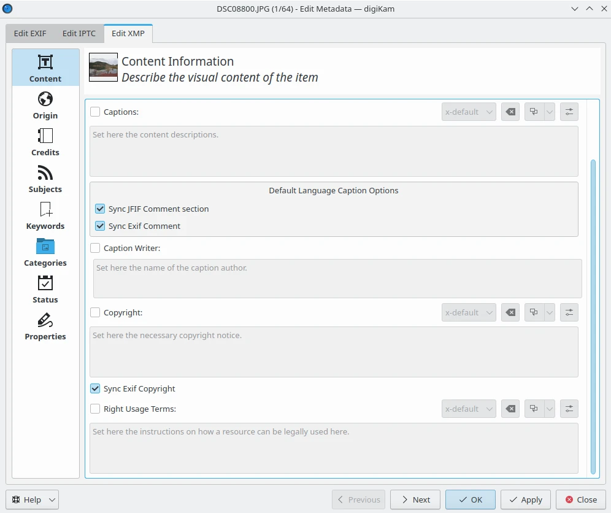The image size is (611, 513).
Task: Uncheck Sync JFIF Comment section
Action: [x=100, y=209]
